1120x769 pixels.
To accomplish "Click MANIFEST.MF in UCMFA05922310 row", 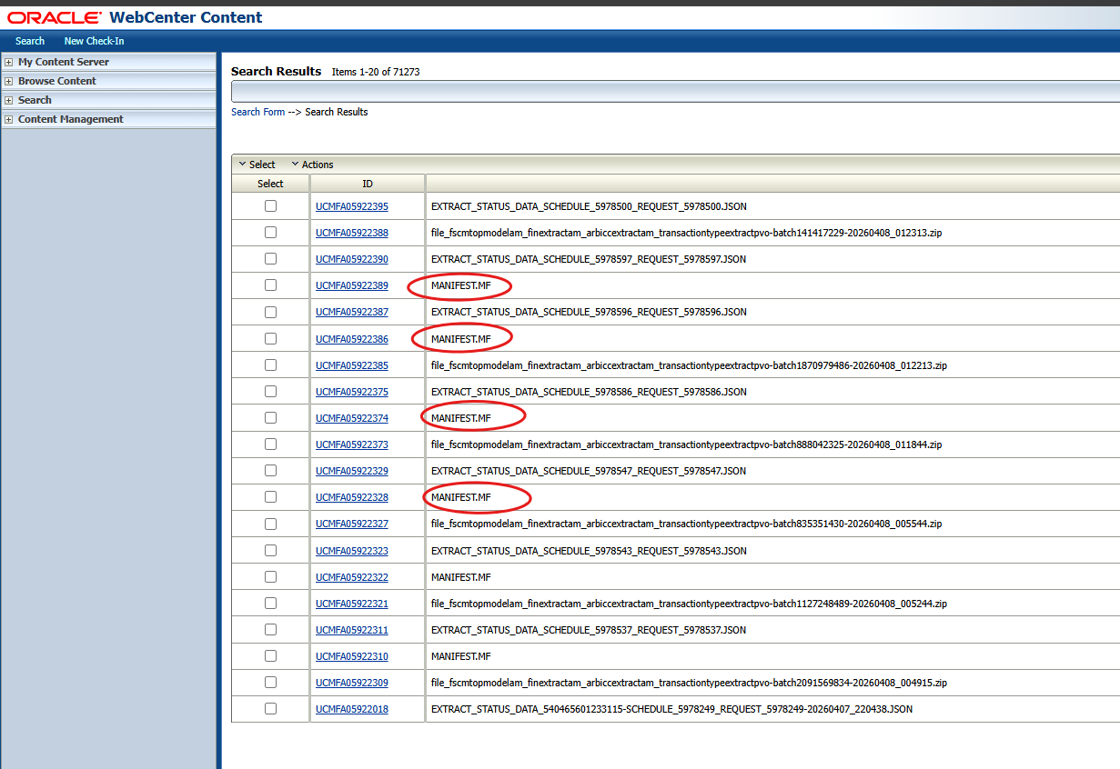I will (x=461, y=656).
